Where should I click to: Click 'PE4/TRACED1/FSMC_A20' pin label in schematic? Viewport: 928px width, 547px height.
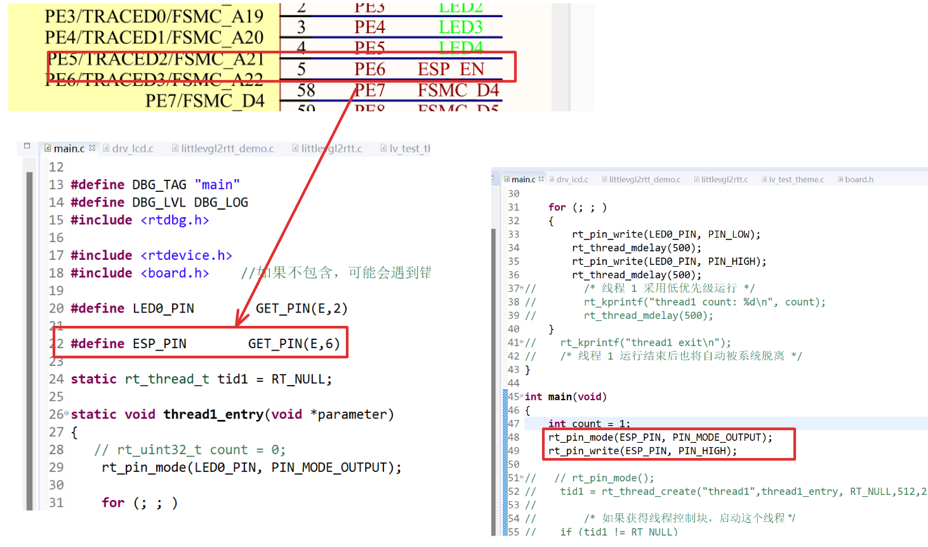pyautogui.click(x=154, y=37)
